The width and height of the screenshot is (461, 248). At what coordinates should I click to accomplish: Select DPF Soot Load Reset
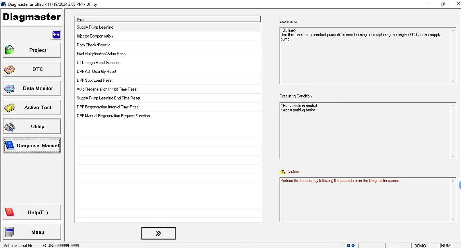pos(168,80)
